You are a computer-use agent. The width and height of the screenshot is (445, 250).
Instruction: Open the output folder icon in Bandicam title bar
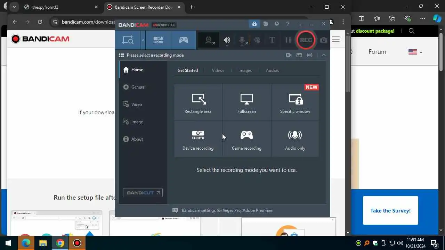[x=266, y=24]
